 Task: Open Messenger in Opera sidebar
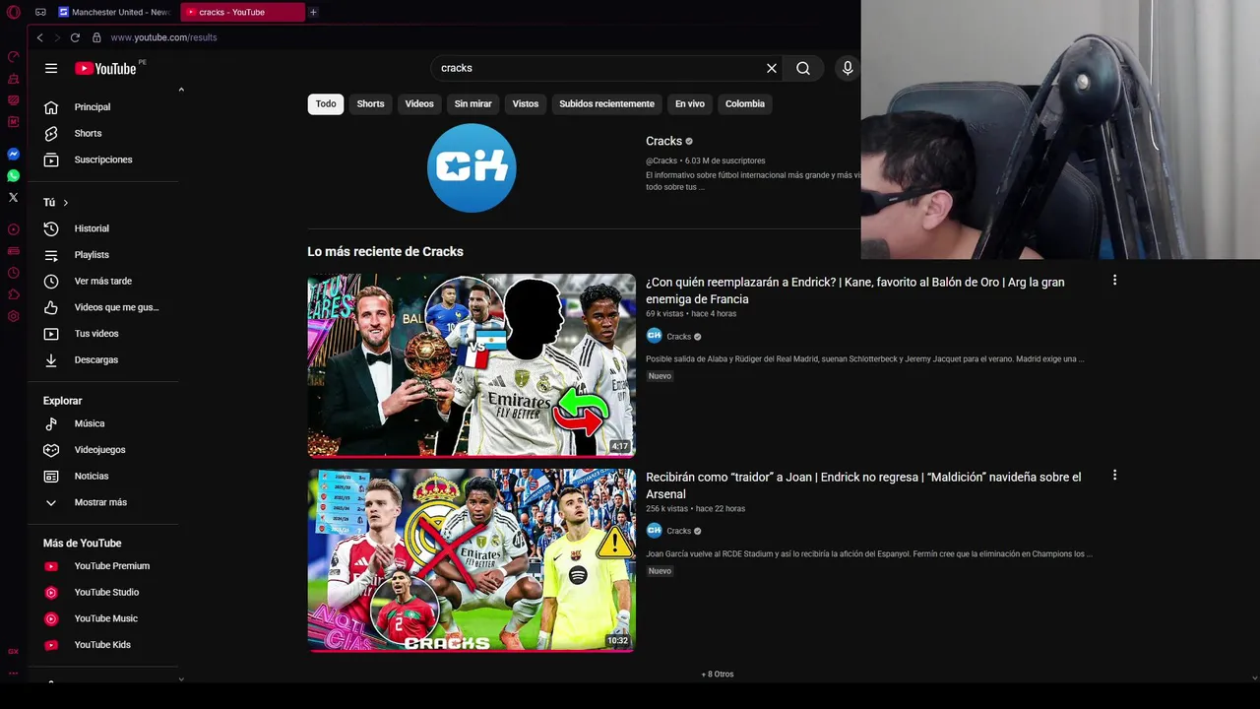(14, 155)
